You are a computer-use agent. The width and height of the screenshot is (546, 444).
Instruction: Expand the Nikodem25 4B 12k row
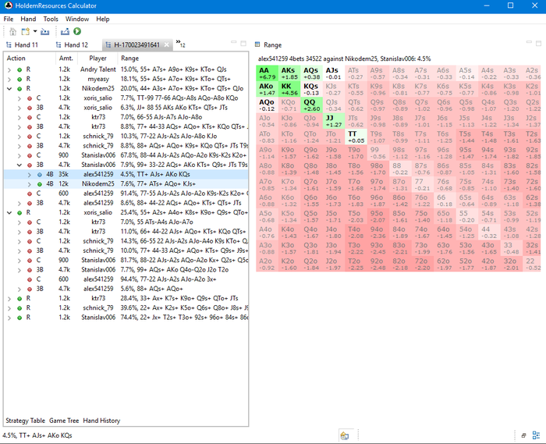pyautogui.click(x=30, y=184)
